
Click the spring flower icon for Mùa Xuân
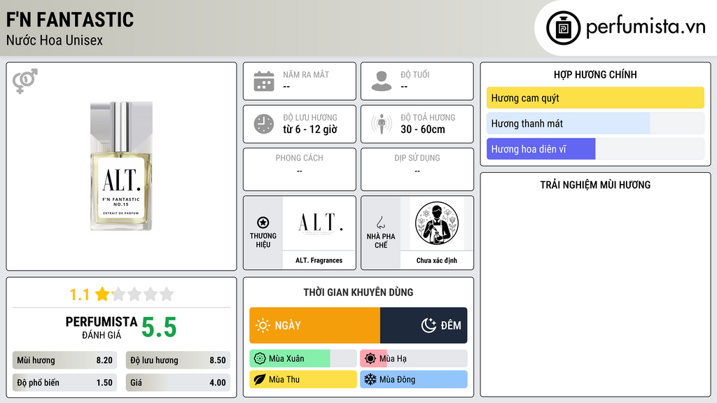pyautogui.click(x=260, y=359)
